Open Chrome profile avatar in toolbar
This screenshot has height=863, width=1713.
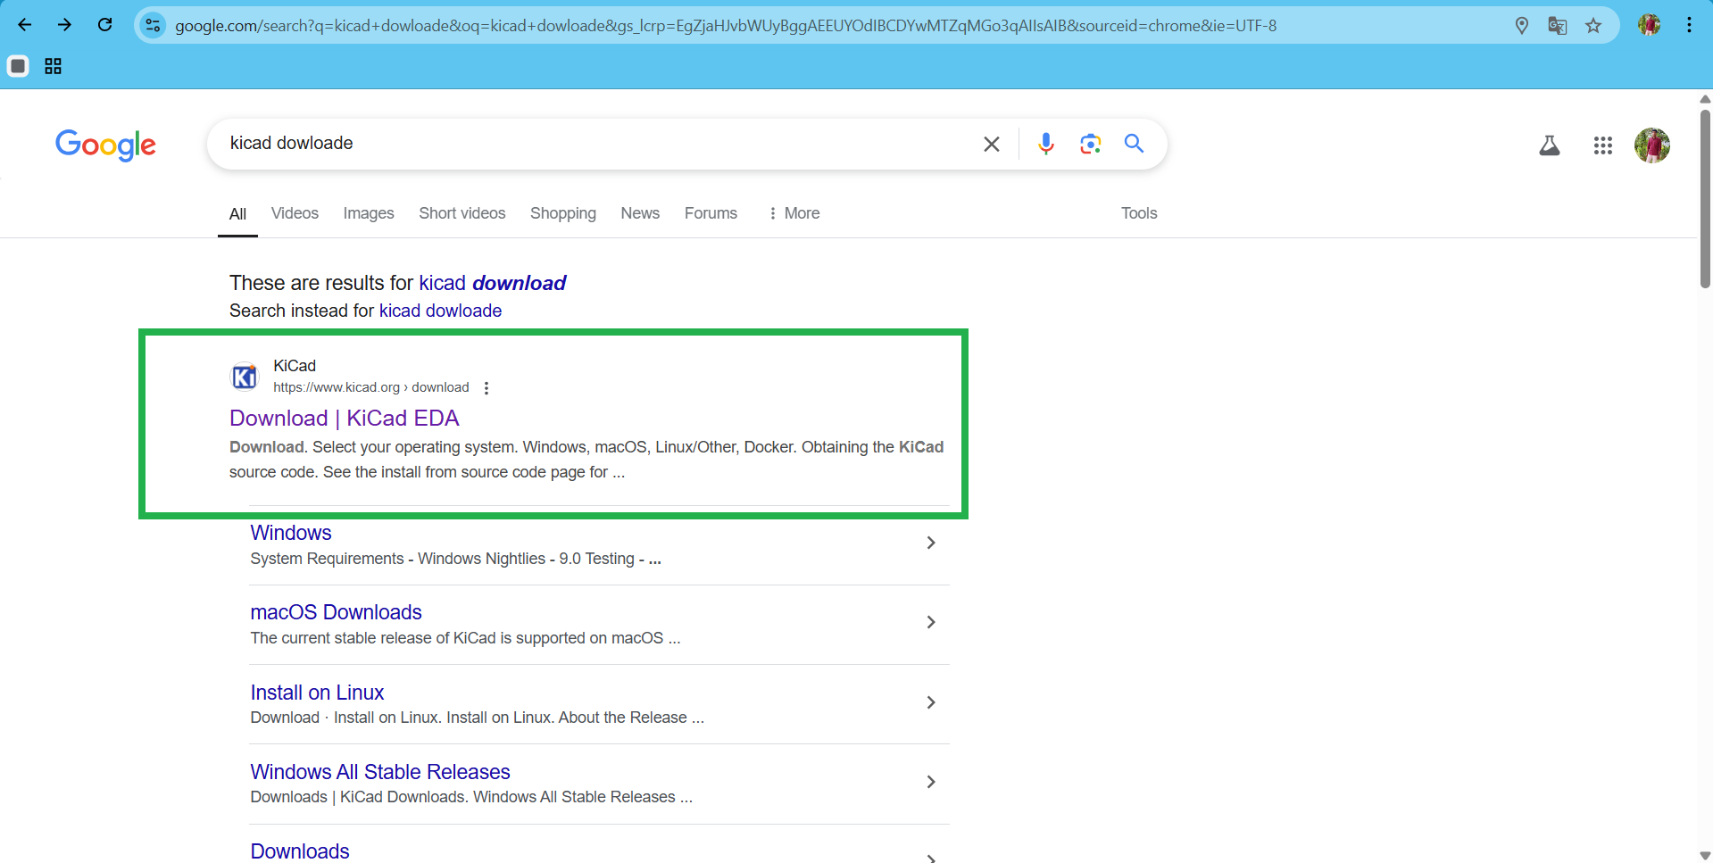pyautogui.click(x=1650, y=25)
